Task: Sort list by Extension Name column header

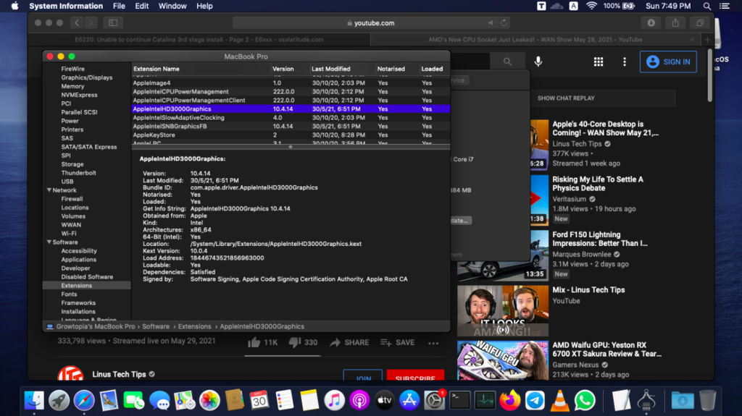Action: (156, 69)
